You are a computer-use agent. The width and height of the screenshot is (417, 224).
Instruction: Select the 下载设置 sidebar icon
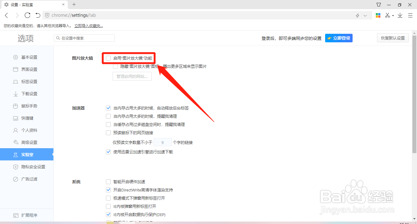point(15,94)
